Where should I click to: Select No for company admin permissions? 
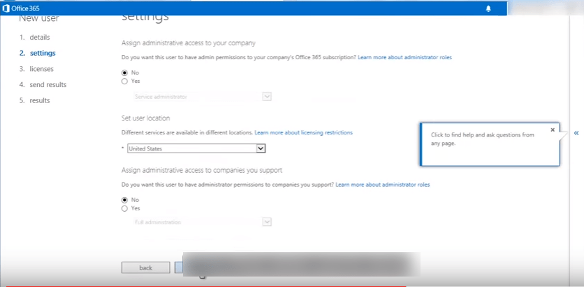[x=125, y=72]
